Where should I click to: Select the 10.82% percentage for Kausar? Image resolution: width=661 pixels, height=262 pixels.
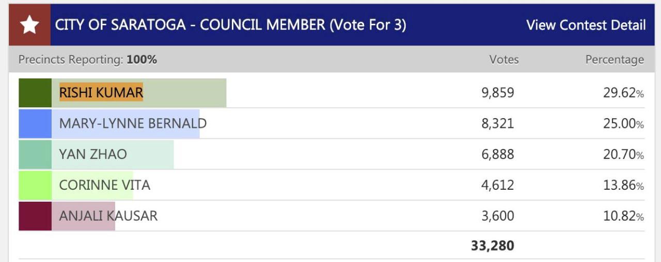point(623,216)
